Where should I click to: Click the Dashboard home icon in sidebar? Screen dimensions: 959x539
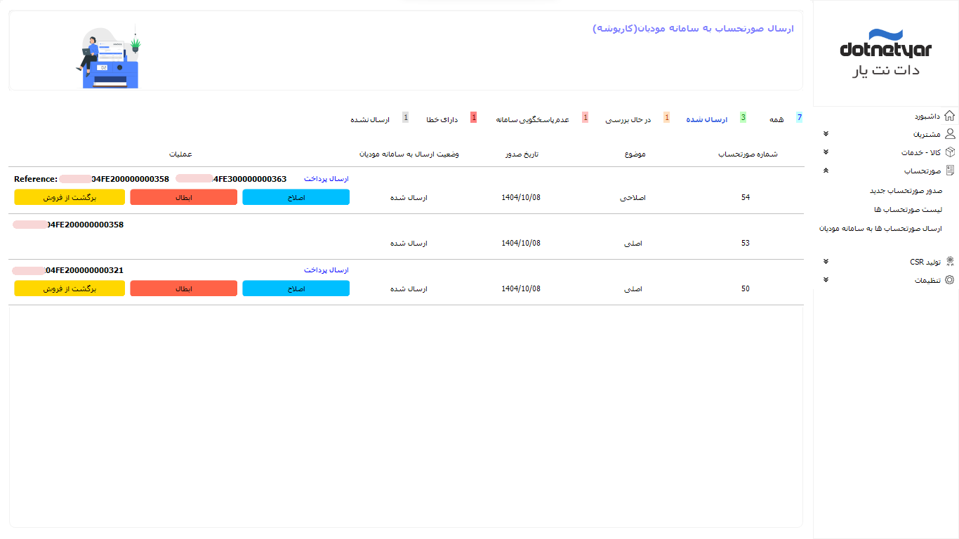coord(949,116)
